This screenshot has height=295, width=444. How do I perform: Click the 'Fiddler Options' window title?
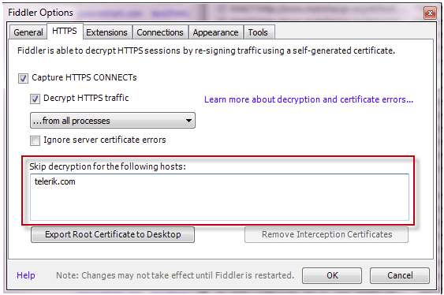[40, 13]
